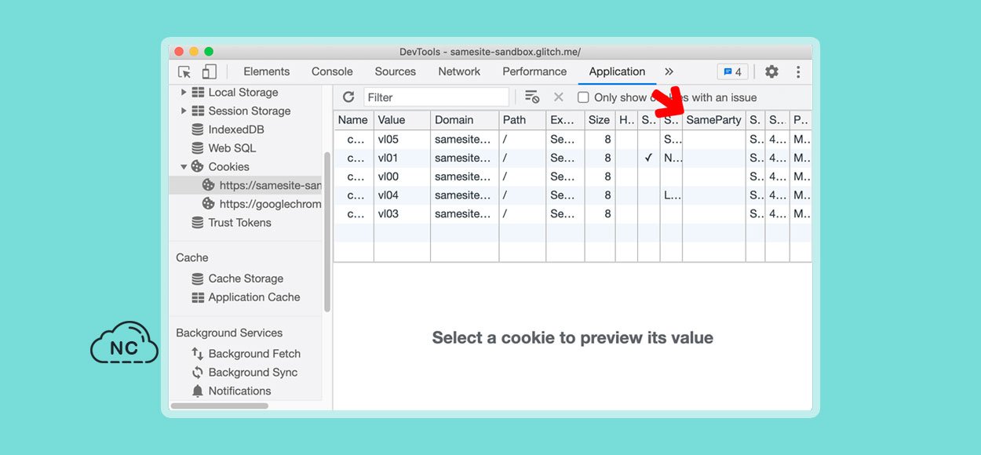This screenshot has width=981, height=455.
Task: Select the Application tab
Action: pos(617,71)
